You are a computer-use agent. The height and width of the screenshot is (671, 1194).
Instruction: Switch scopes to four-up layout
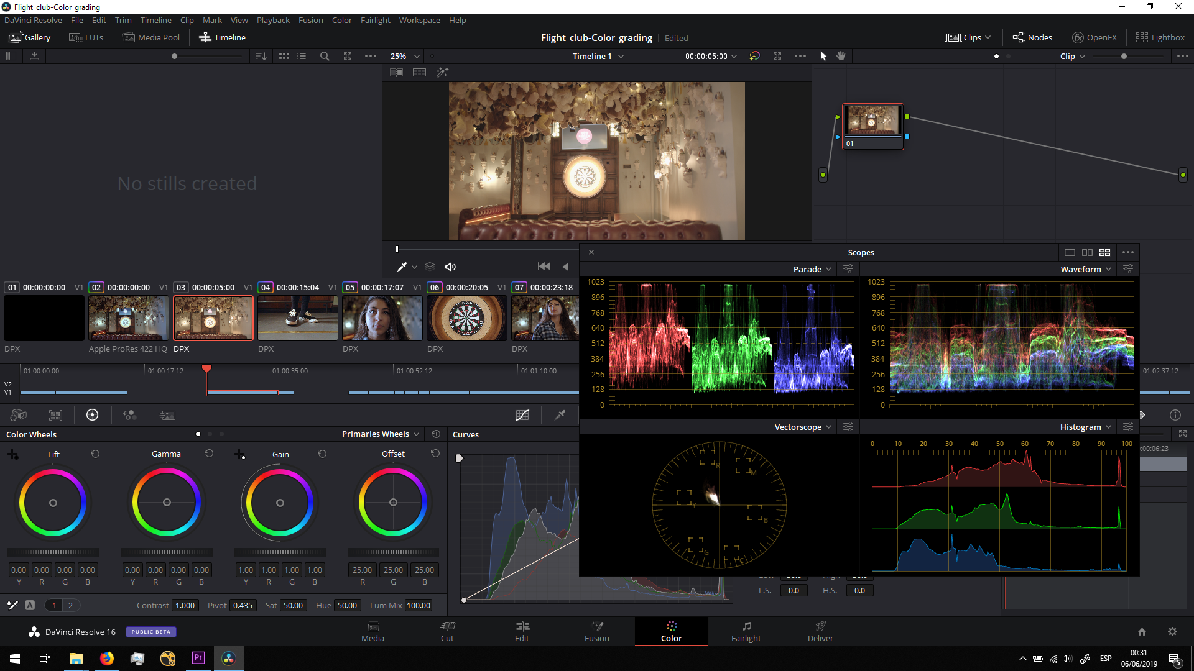click(x=1104, y=252)
